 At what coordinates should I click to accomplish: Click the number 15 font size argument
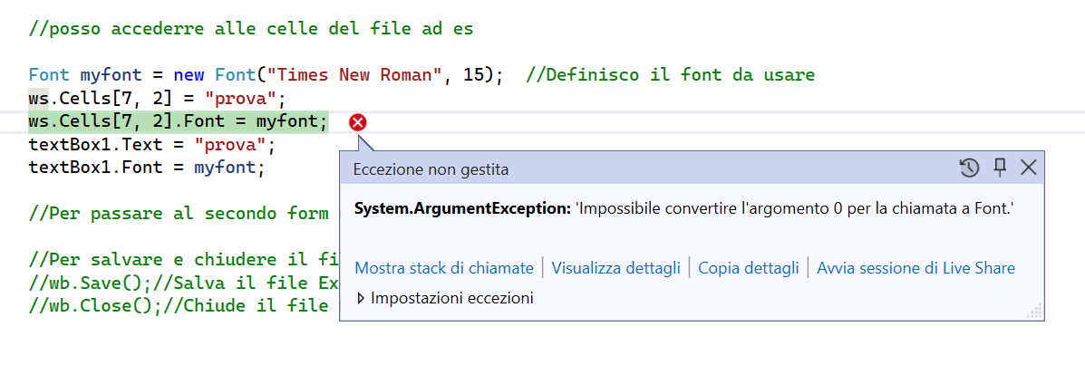[473, 74]
